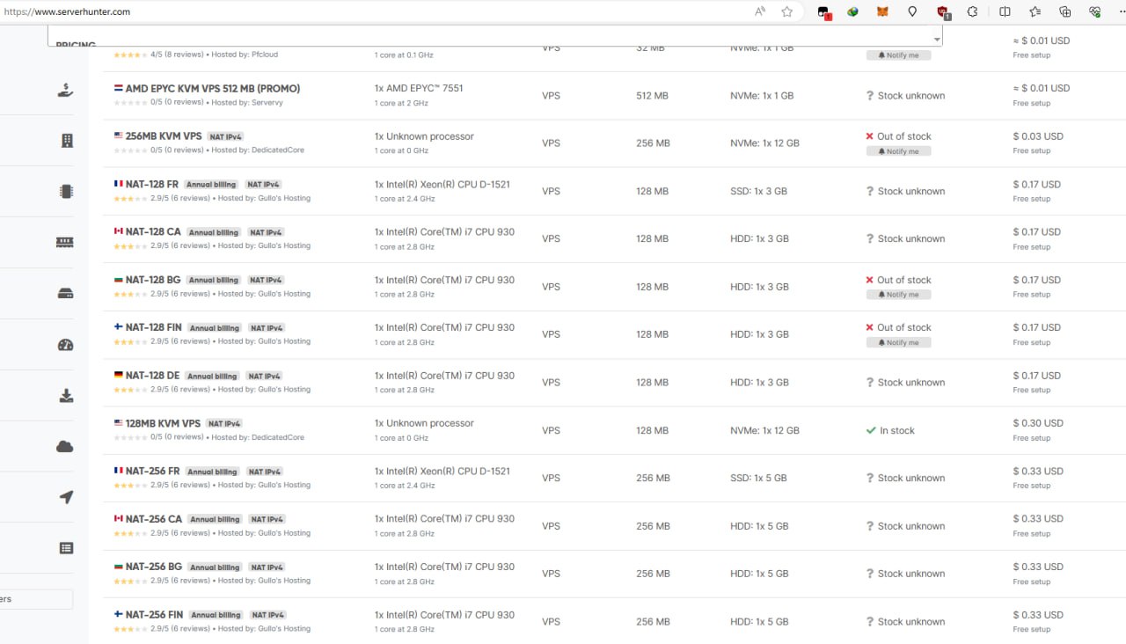Screen dimensions: 1126x644
Task: Open the browser Extensions puzzle icon
Action: coord(973,11)
